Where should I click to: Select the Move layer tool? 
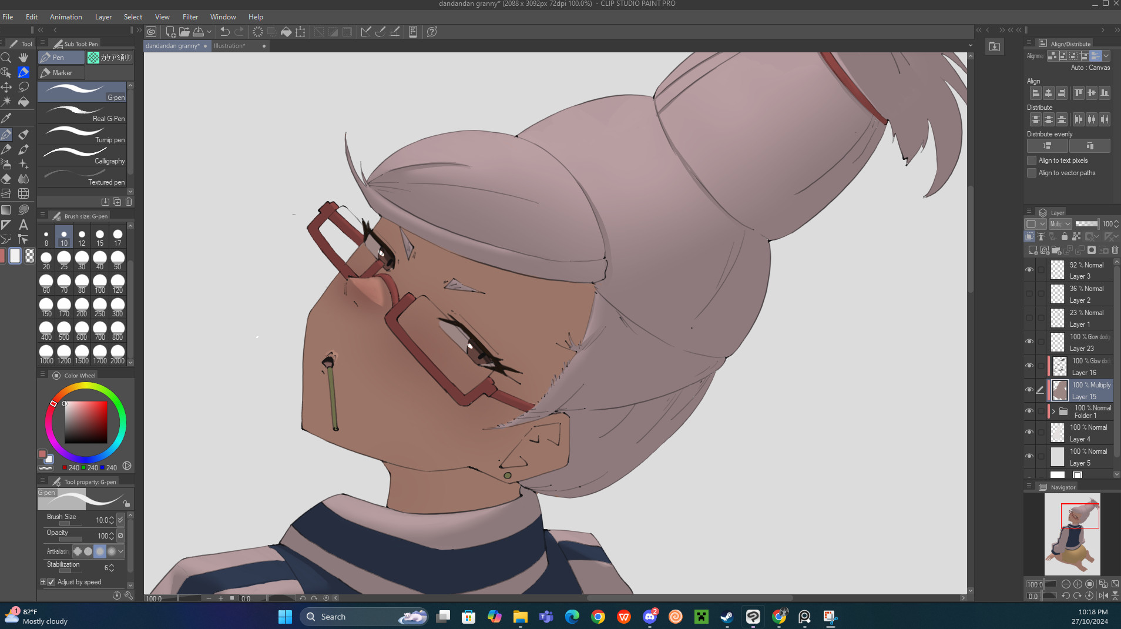(6, 87)
